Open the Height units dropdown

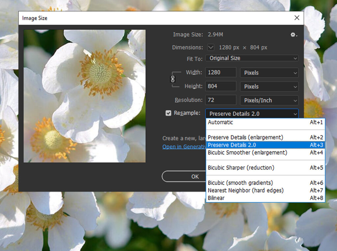point(269,86)
